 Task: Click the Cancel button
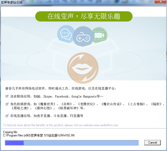click(x=152, y=143)
